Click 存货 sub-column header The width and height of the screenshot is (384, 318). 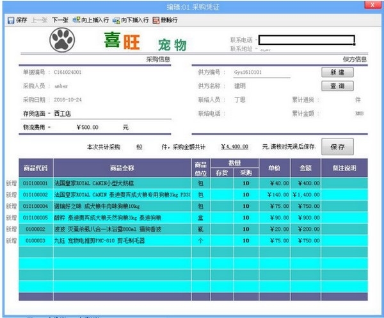(222, 172)
